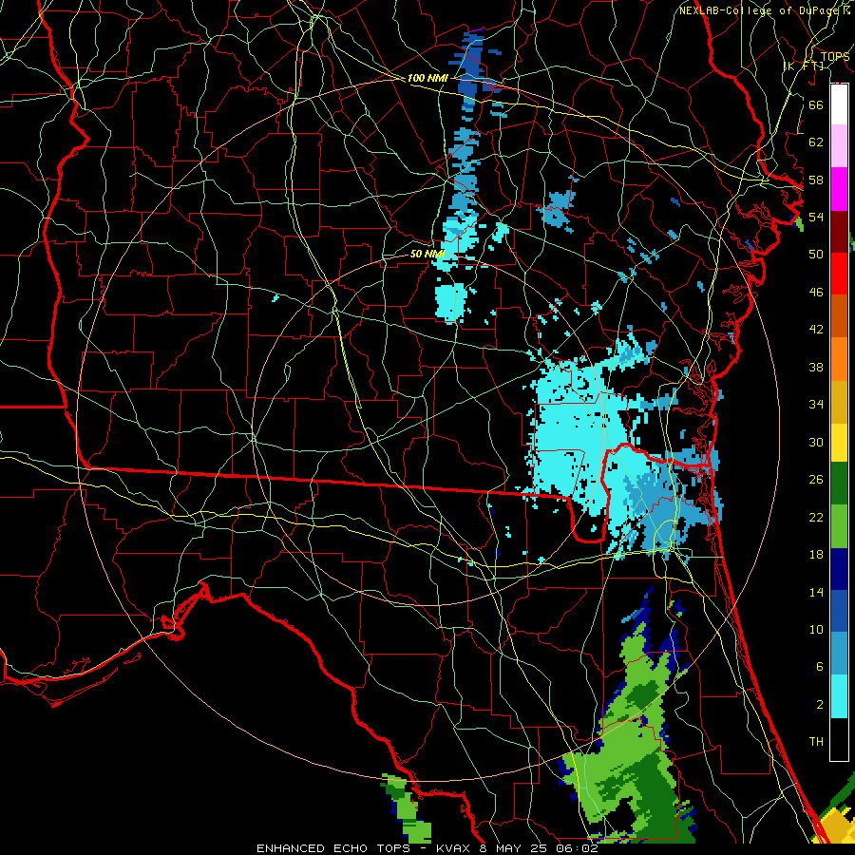855x855 pixels.
Task: Pick the light blue swatch near 6
Action: [839, 654]
